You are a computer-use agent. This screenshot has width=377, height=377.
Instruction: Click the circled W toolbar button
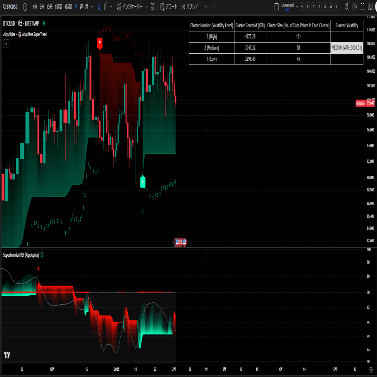tap(331, 7)
